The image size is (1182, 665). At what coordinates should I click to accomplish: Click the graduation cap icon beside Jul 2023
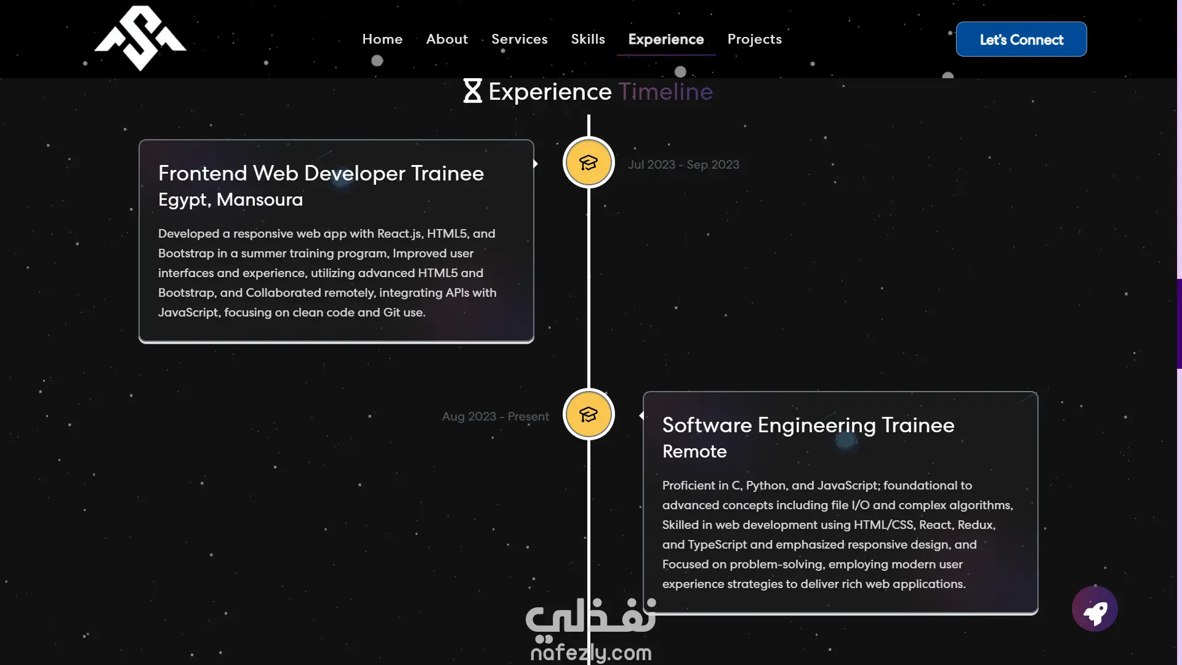(589, 163)
